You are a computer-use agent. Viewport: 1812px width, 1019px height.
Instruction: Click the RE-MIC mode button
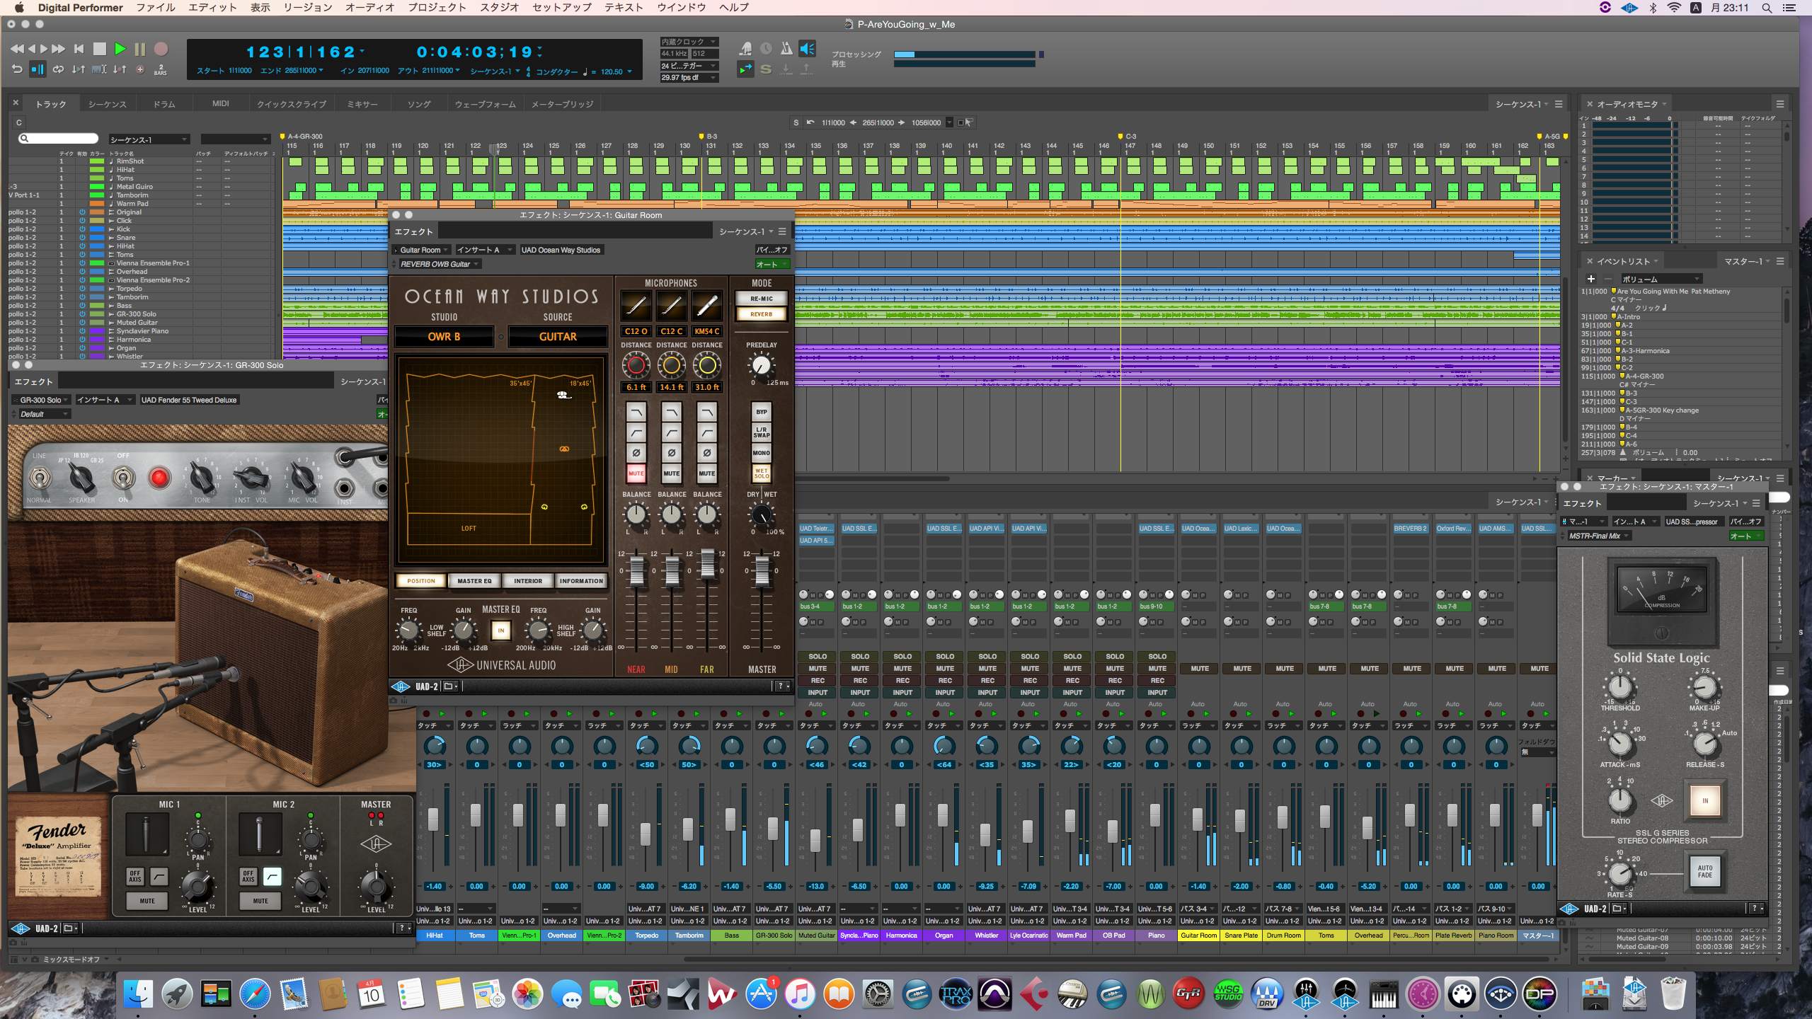pyautogui.click(x=761, y=299)
